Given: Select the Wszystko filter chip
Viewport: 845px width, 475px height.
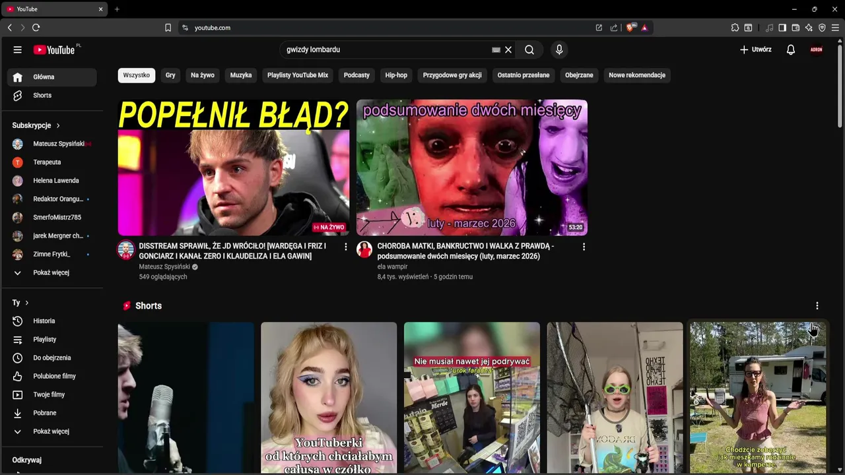Looking at the screenshot, I should pos(137,75).
